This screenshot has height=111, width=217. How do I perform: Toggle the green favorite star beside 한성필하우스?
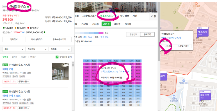coord(28,6)
